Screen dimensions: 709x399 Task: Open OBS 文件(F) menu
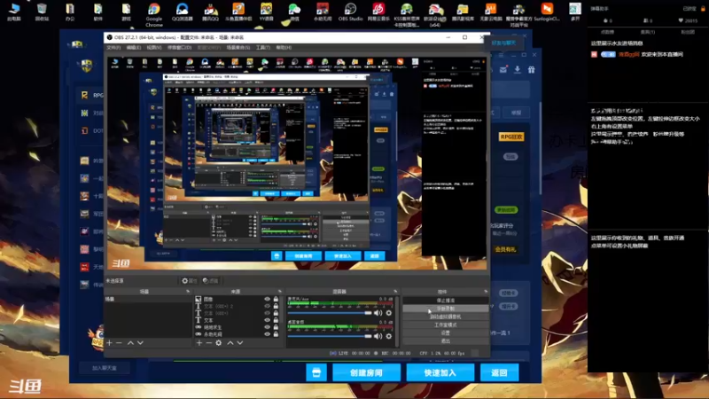[x=113, y=48]
